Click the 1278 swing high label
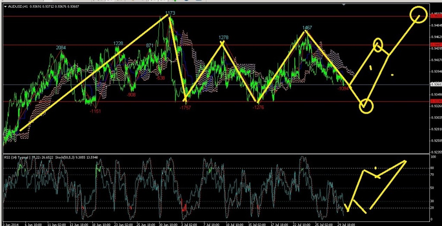 tap(223, 38)
